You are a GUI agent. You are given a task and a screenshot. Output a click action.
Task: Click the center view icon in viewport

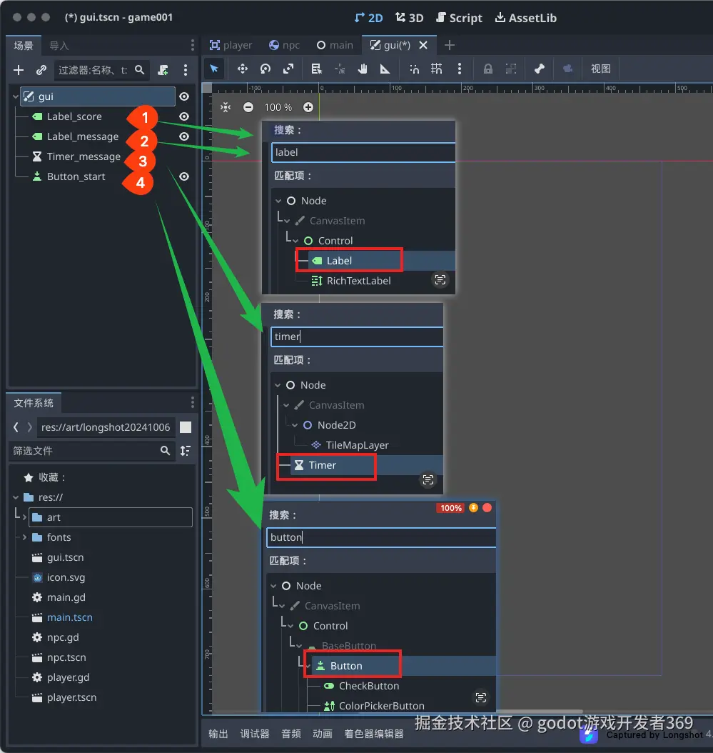point(226,107)
